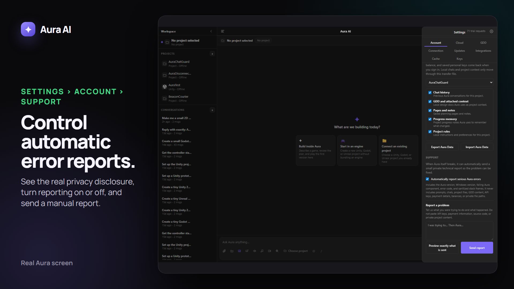Click Export Aura Data button
The image size is (514, 289).
click(x=442, y=147)
